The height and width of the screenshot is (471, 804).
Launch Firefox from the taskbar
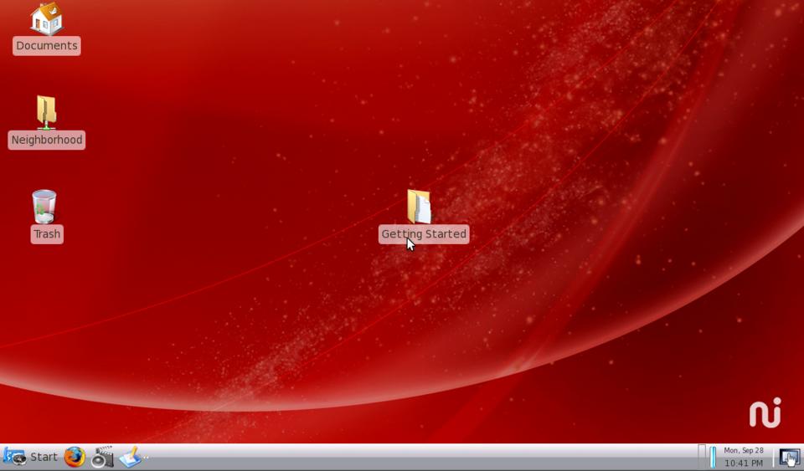pos(75,457)
